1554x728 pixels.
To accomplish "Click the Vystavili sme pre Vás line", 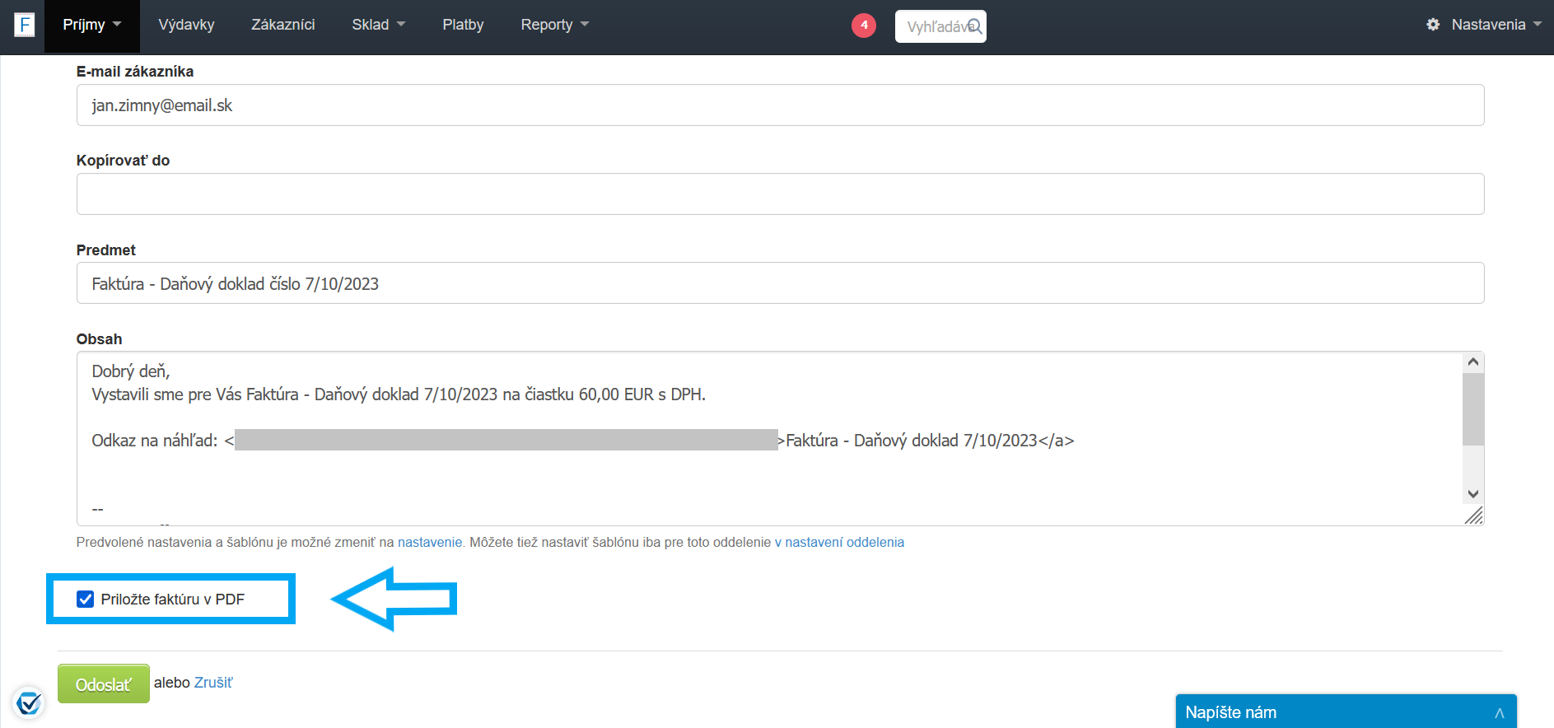I will [399, 394].
